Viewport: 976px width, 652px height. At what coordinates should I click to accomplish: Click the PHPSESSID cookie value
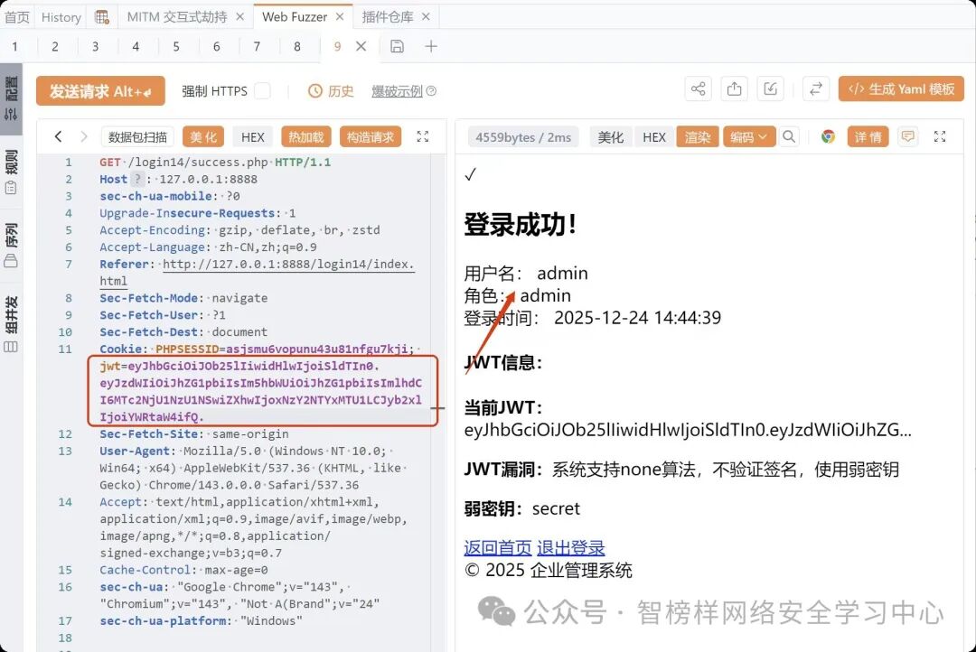316,349
